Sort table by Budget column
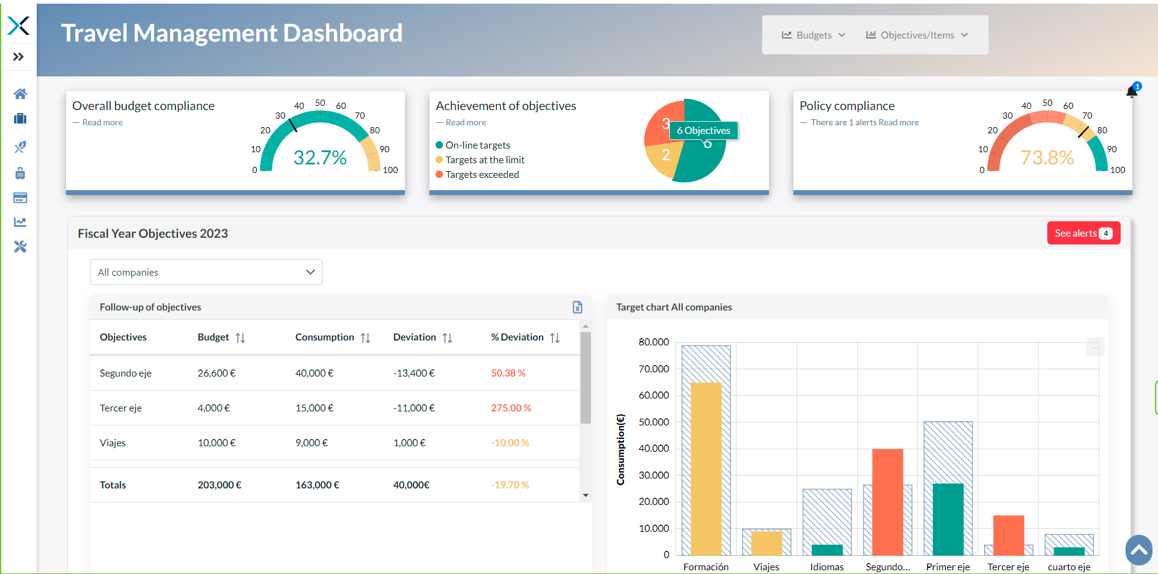 [240, 337]
